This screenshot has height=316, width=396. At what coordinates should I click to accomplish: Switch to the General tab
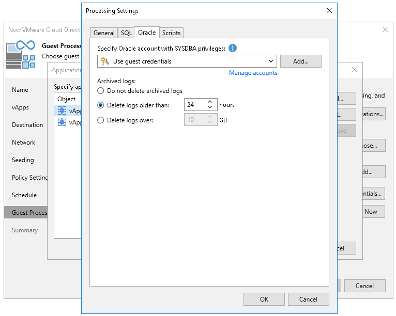[104, 33]
